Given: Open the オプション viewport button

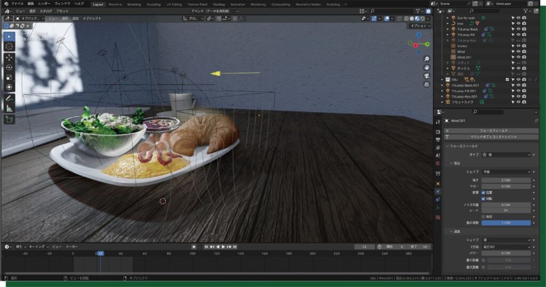Looking at the screenshot, I should (x=420, y=26).
